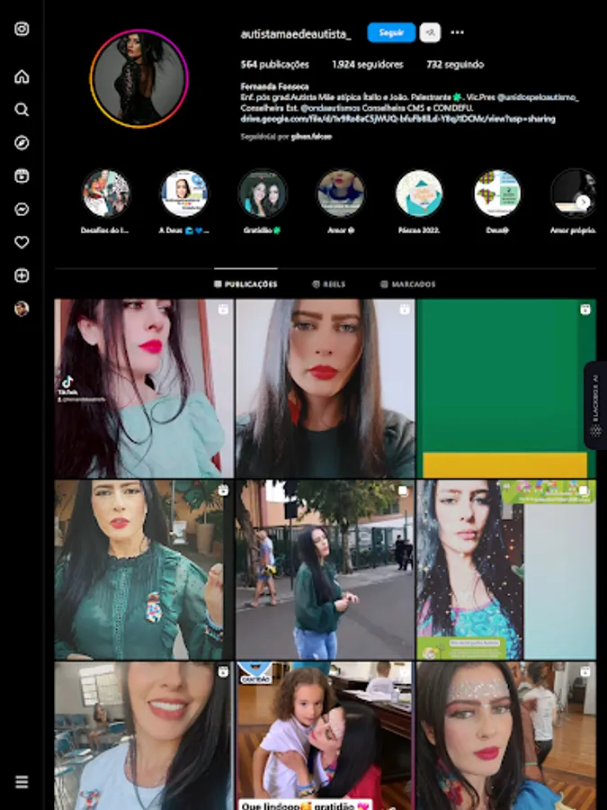Image resolution: width=607 pixels, height=810 pixels.
Task: Open the 'Amor' story highlight
Action: [341, 193]
